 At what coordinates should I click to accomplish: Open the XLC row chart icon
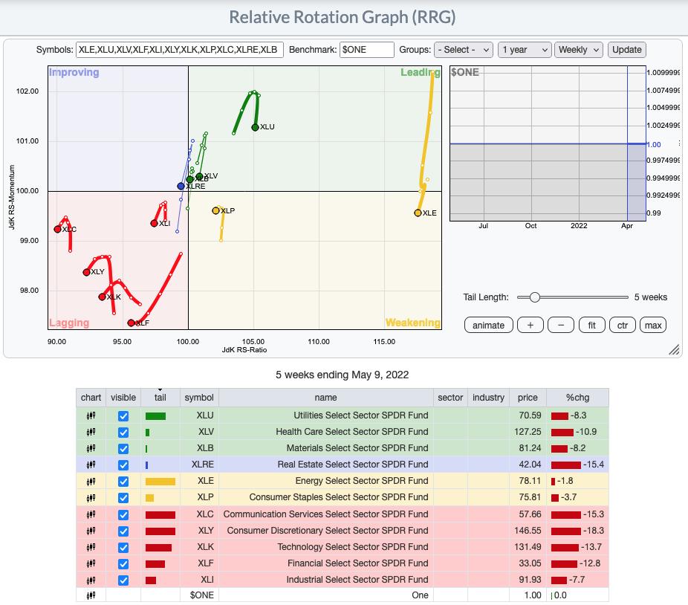[x=91, y=514]
